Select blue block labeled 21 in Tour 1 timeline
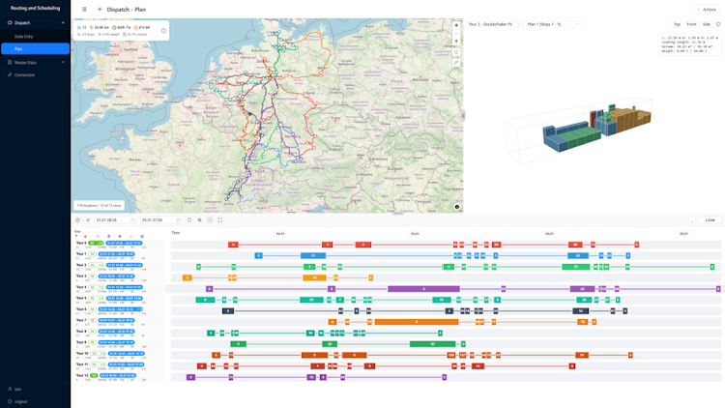The height and width of the screenshot is (408, 725). [x=313, y=255]
